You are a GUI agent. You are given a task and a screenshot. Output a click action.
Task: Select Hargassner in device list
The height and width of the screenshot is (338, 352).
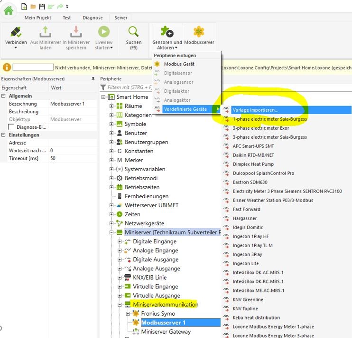point(245,218)
